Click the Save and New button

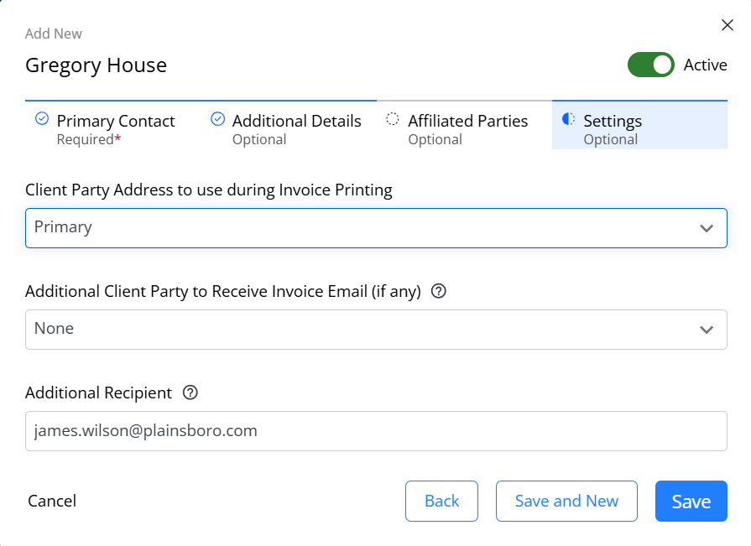tap(566, 501)
